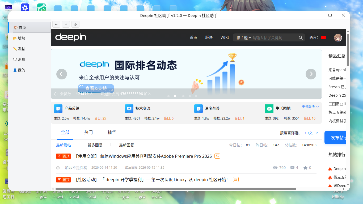Open 版块 in the left sidebar
The image size is (363, 204).
pos(29,38)
